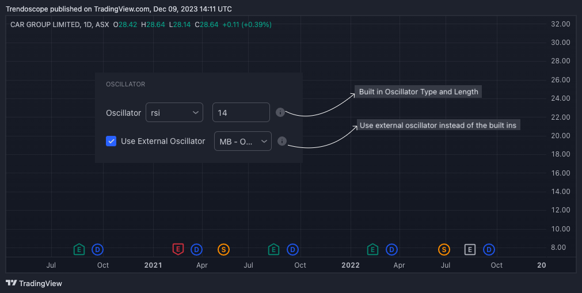The width and height of the screenshot is (582, 293).
Task: Select the white E earnings marker
Action: tap(470, 250)
